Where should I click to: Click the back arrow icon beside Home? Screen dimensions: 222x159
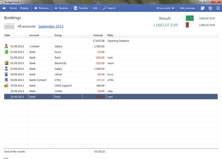click(5, 8)
